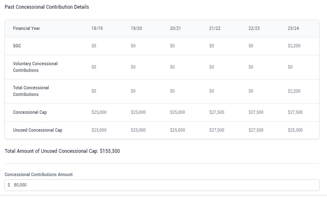Select the Unused Concessional Cap row label
Viewport: 327px width, 201px height.
click(38, 130)
